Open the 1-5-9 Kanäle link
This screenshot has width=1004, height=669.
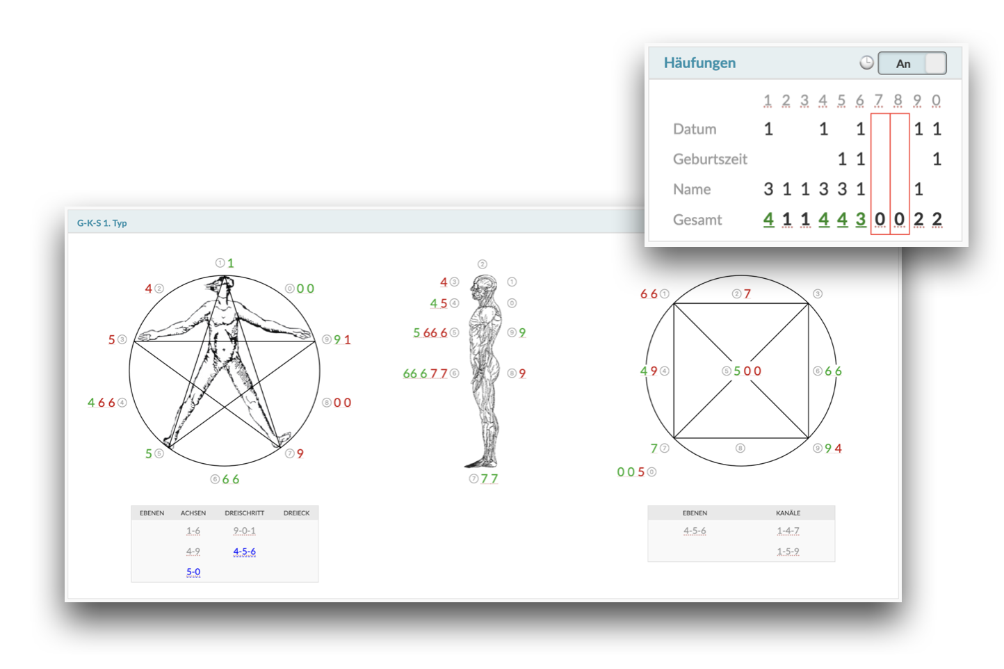788,551
